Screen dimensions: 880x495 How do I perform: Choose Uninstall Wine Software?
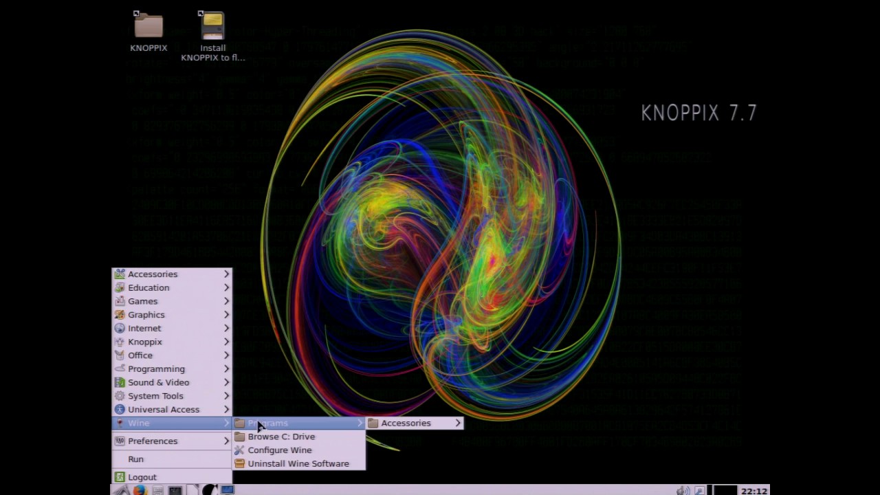(x=298, y=463)
